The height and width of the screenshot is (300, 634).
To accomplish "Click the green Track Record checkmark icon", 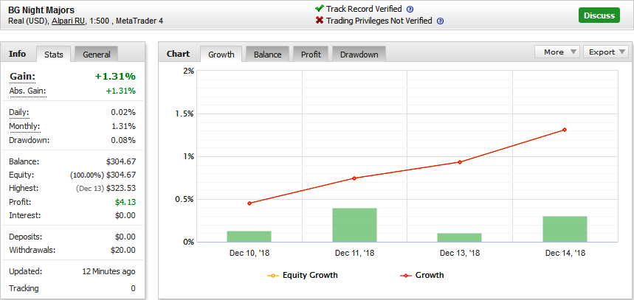I will 320,9.
